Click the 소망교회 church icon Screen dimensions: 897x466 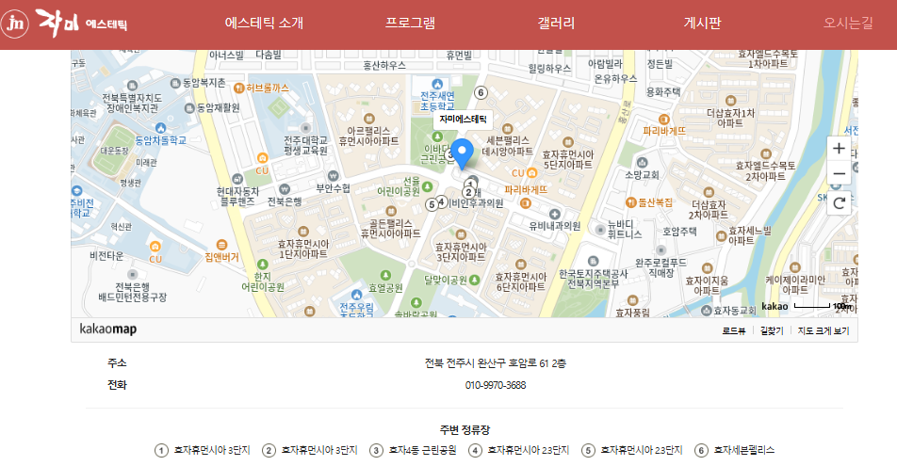point(642,163)
